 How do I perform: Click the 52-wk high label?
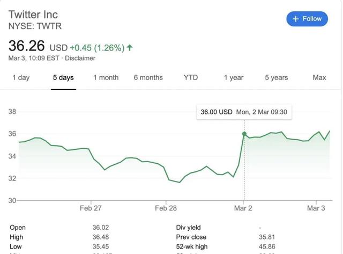(x=192, y=246)
